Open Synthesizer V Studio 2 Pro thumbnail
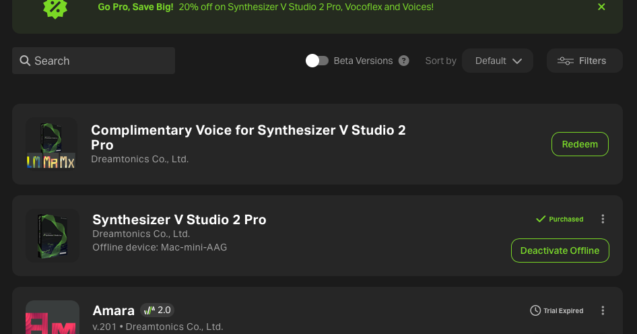The image size is (637, 334). pyautogui.click(x=53, y=235)
